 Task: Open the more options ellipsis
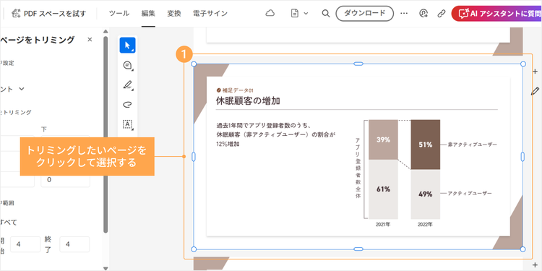[404, 14]
